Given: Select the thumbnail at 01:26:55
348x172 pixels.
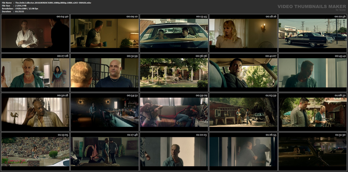Looking at the screenshot, I should coord(243,152).
